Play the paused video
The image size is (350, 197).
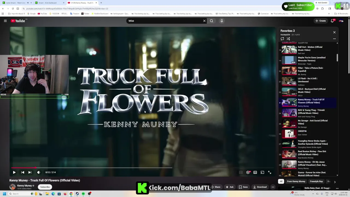tap(14, 172)
